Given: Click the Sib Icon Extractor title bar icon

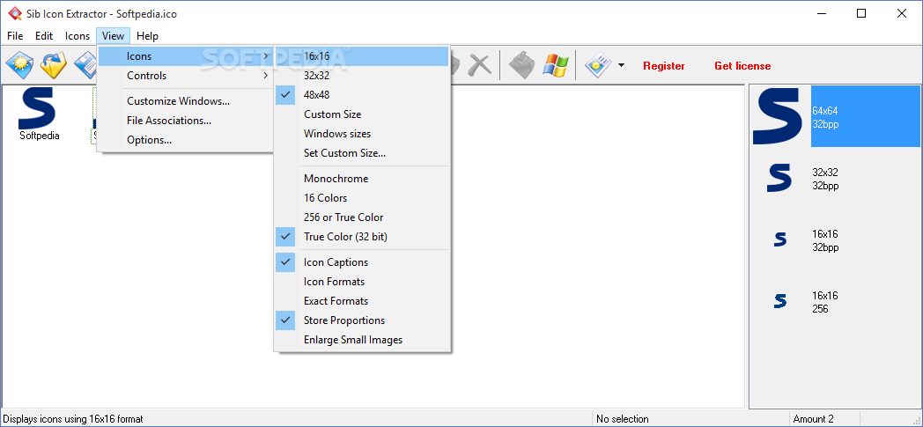Looking at the screenshot, I should 15,13.
